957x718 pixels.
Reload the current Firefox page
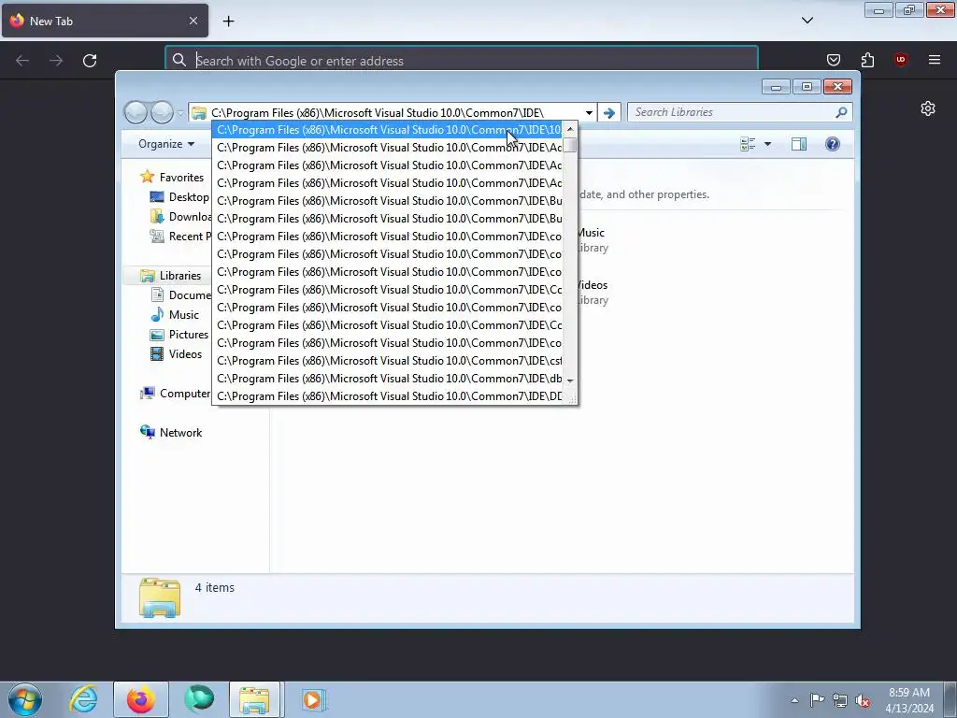click(x=90, y=61)
